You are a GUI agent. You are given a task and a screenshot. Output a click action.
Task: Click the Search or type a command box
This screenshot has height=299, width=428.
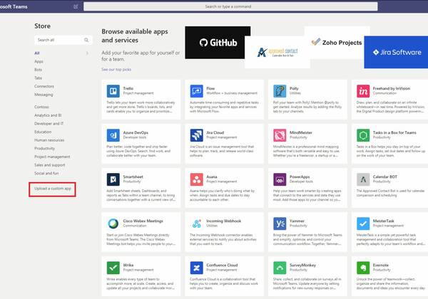pos(230,6)
